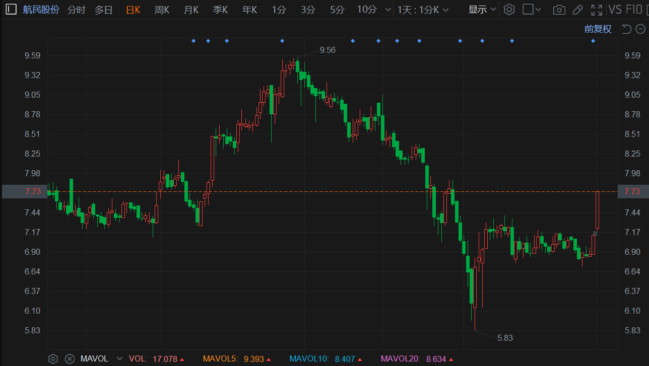Select the 周K period tab

pyautogui.click(x=162, y=10)
